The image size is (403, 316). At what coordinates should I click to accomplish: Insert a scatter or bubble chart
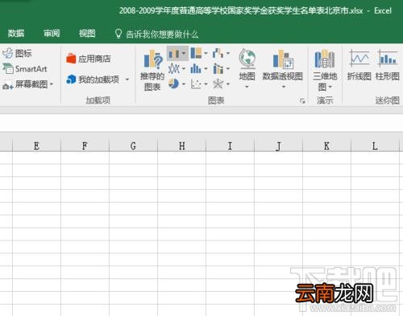tap(196, 84)
